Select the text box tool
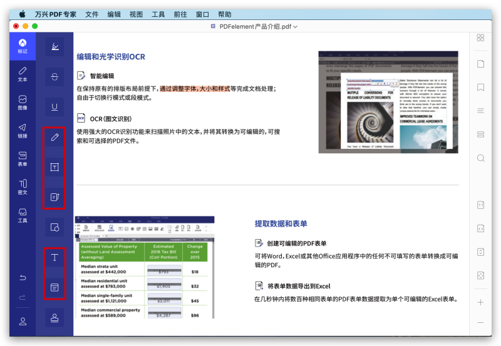This screenshot has width=501, height=346. point(54,167)
